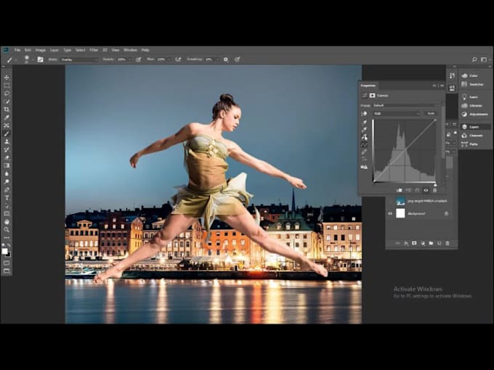Toggle pressure for opacity

click(x=138, y=59)
